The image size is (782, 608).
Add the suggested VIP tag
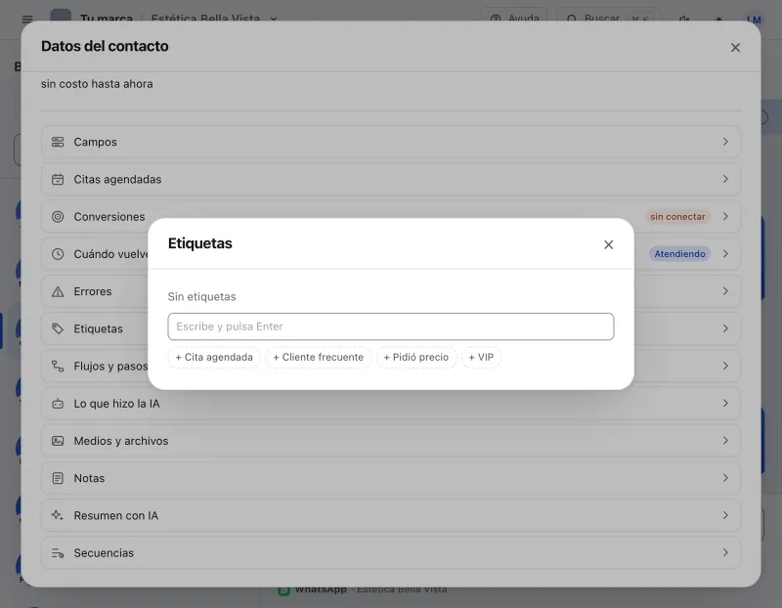[x=481, y=358]
